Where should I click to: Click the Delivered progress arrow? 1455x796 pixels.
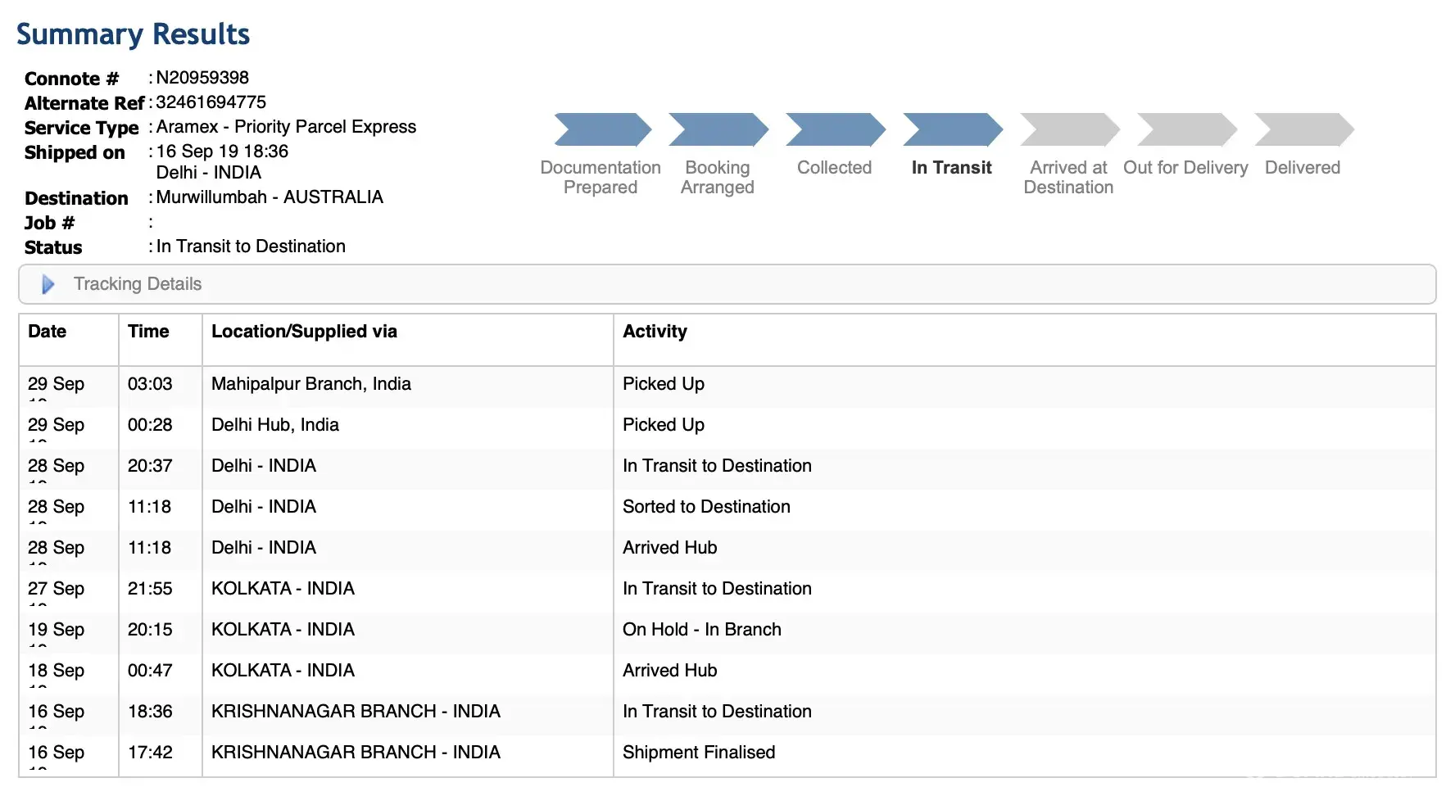pos(1303,129)
